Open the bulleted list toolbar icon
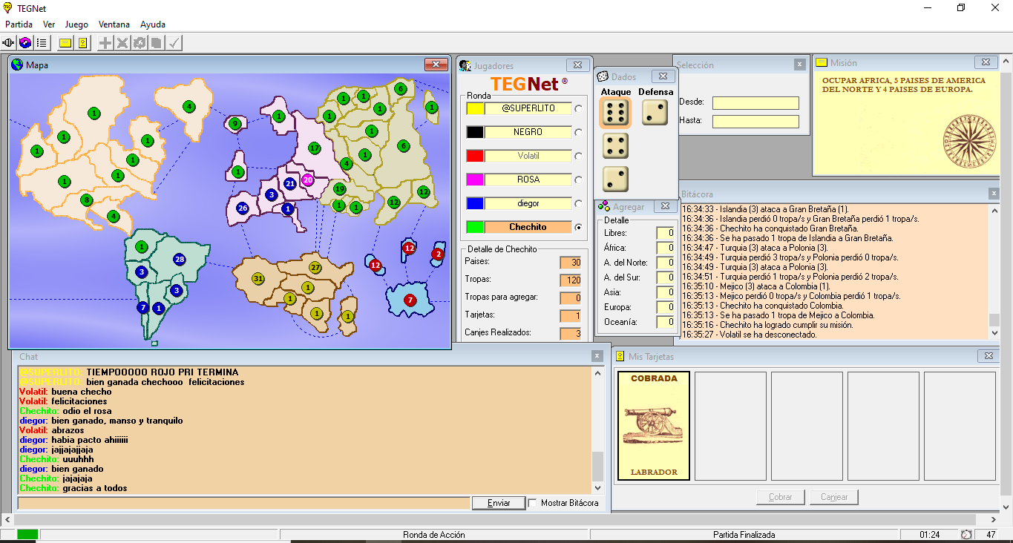The height and width of the screenshot is (543, 1013). click(42, 43)
